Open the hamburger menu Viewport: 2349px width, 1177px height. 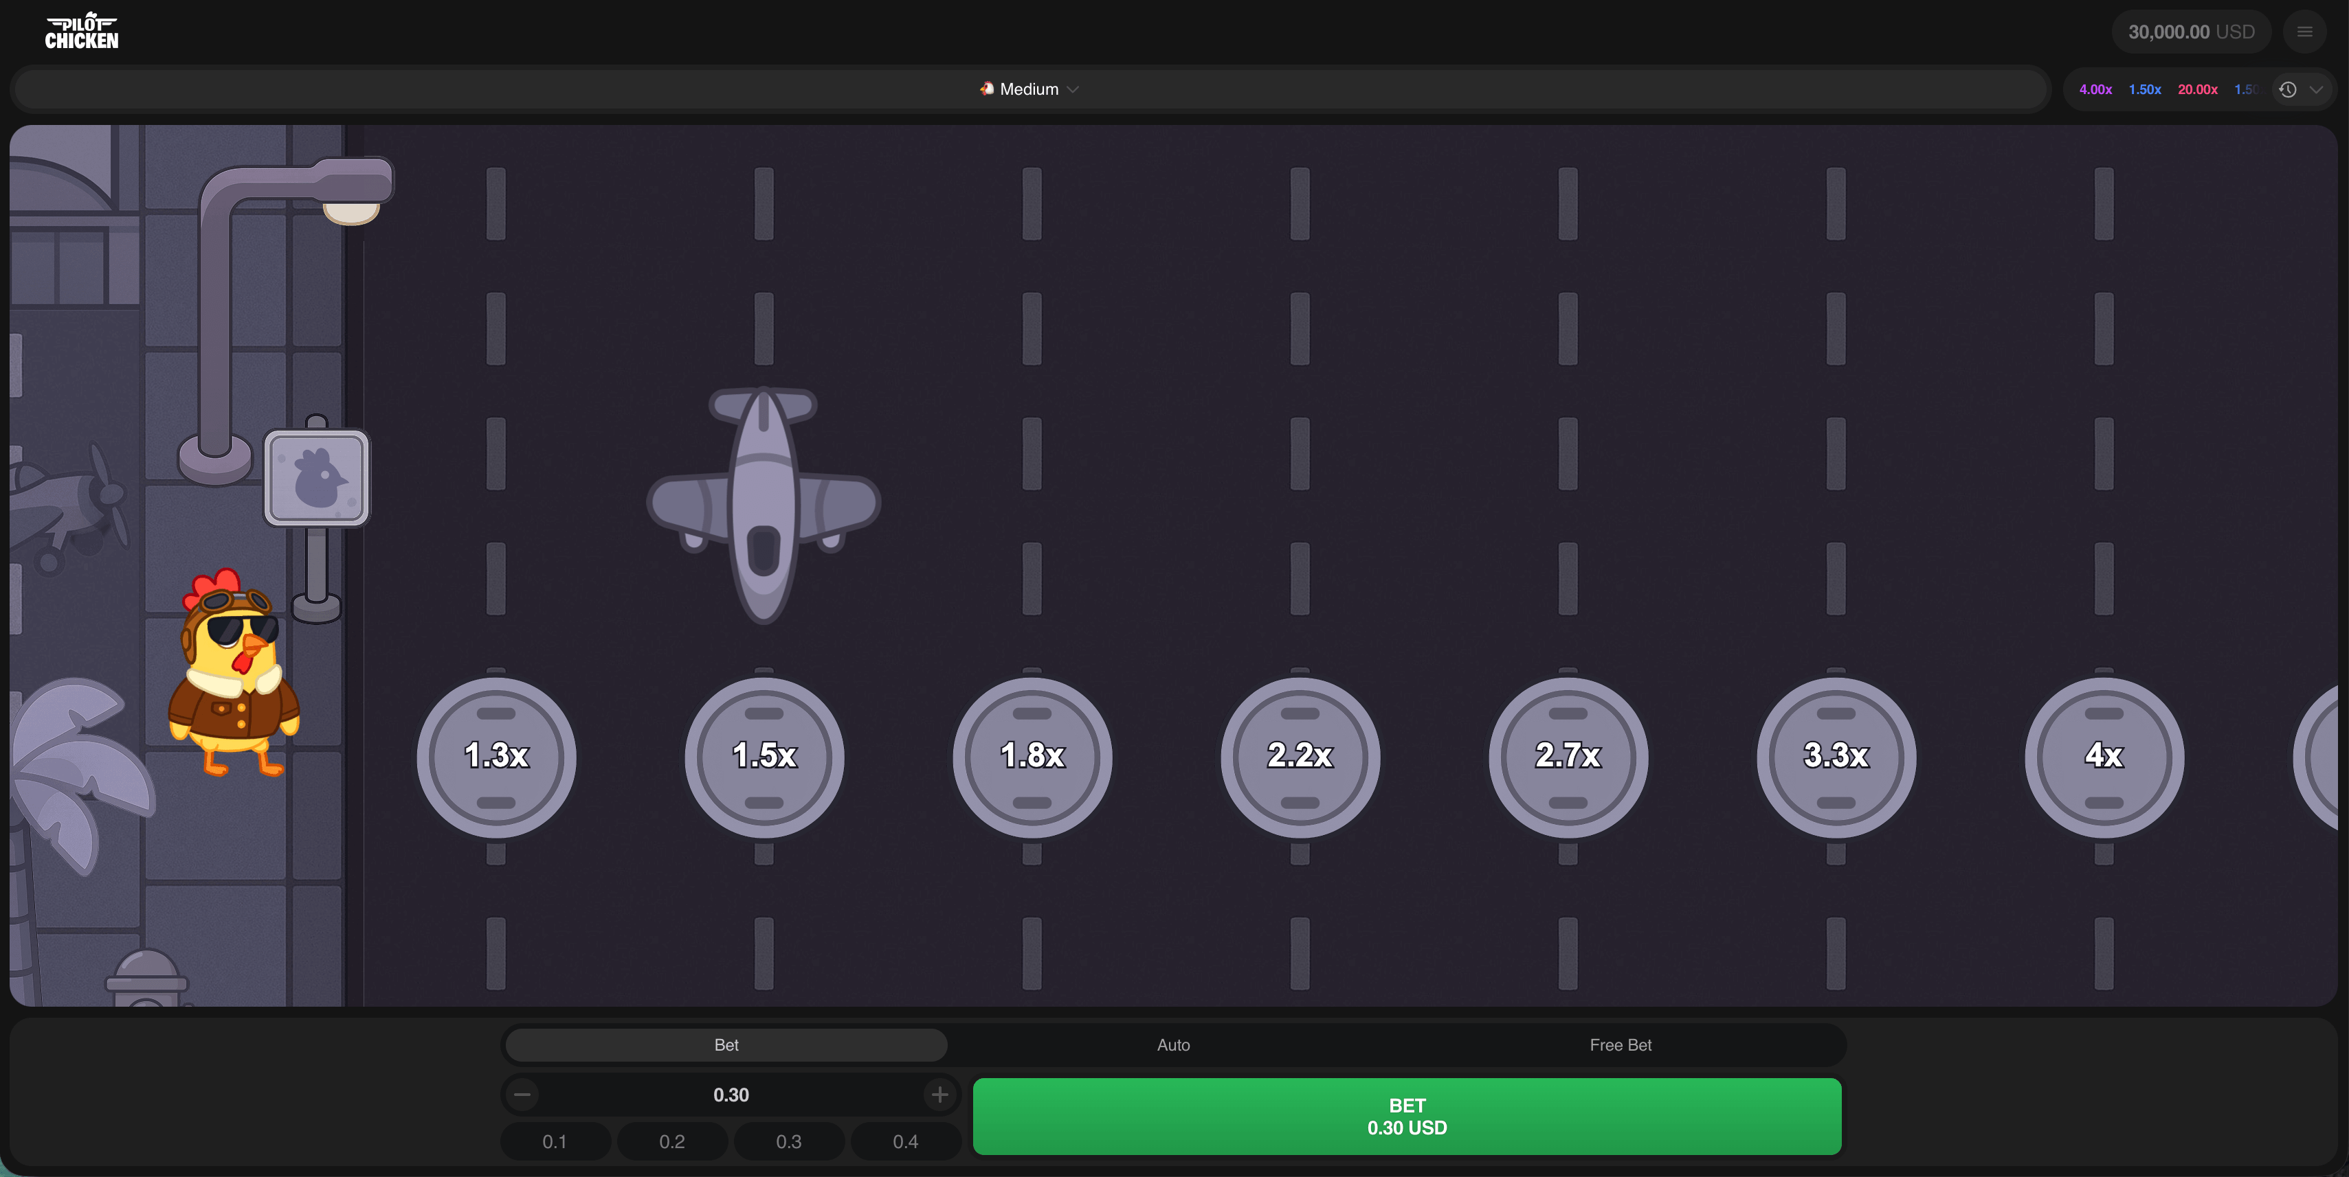pos(2304,32)
